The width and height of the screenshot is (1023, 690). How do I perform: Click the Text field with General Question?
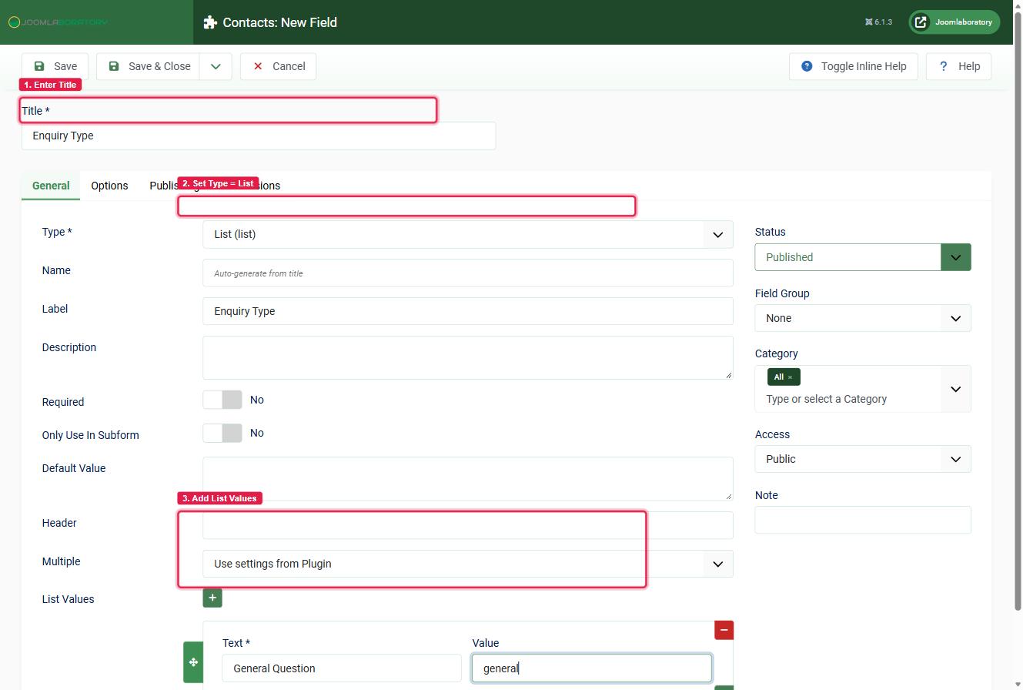[342, 668]
